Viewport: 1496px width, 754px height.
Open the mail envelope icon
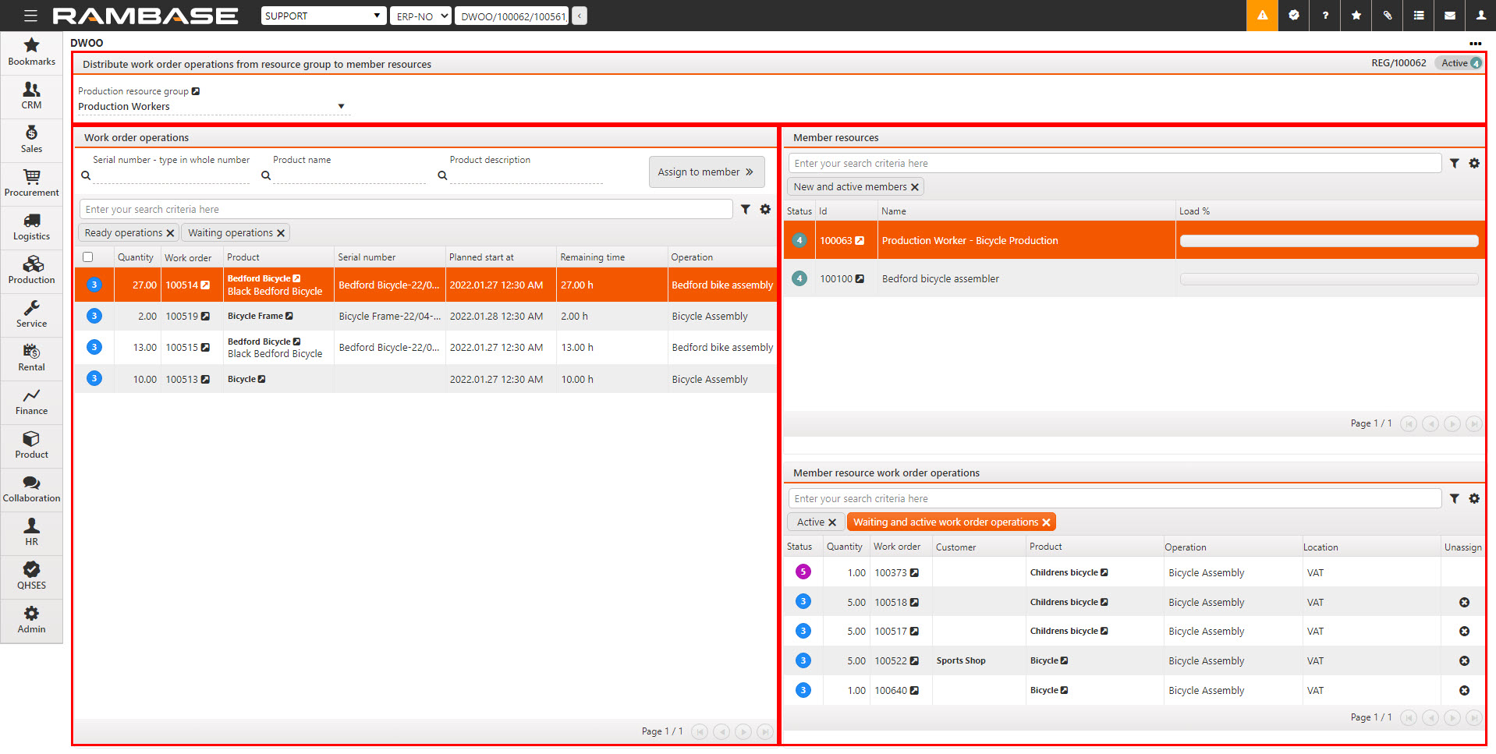[1449, 16]
